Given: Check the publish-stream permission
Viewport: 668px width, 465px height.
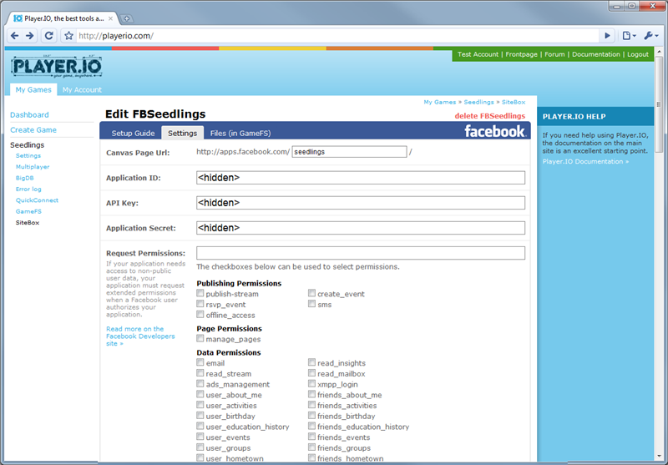Looking at the screenshot, I should point(200,293).
